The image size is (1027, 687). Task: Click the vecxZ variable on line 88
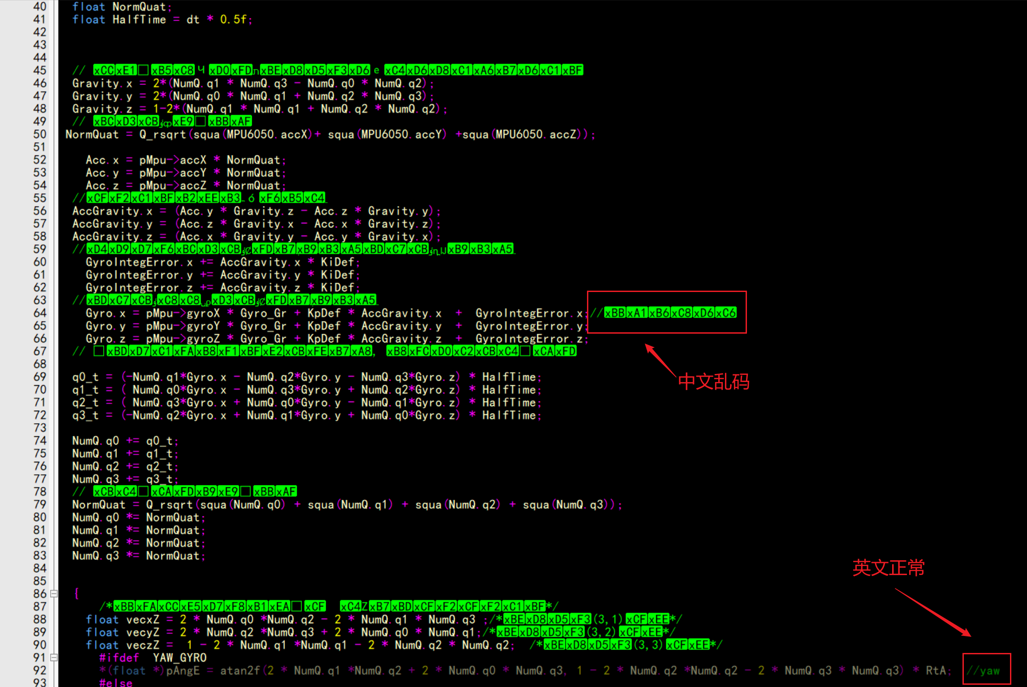tap(142, 619)
